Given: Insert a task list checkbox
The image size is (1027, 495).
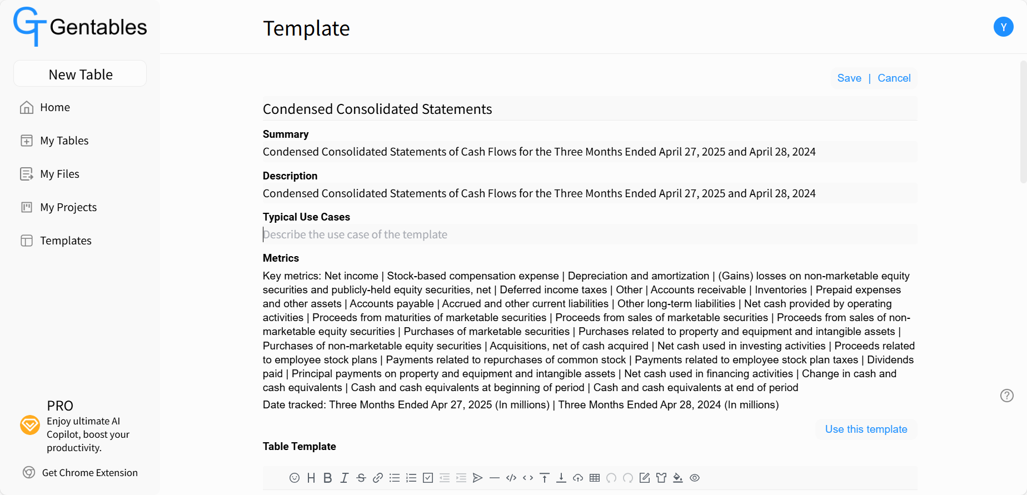Looking at the screenshot, I should click(x=428, y=478).
